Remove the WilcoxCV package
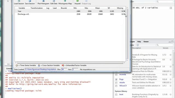This screenshot has height=98, width=175. click(171, 86)
